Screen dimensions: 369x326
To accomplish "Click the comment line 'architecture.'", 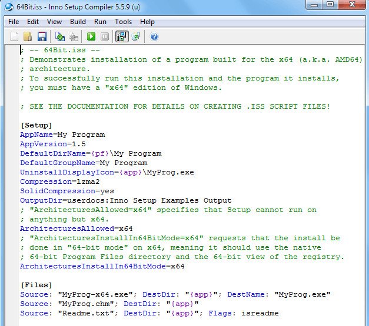I will [55, 69].
